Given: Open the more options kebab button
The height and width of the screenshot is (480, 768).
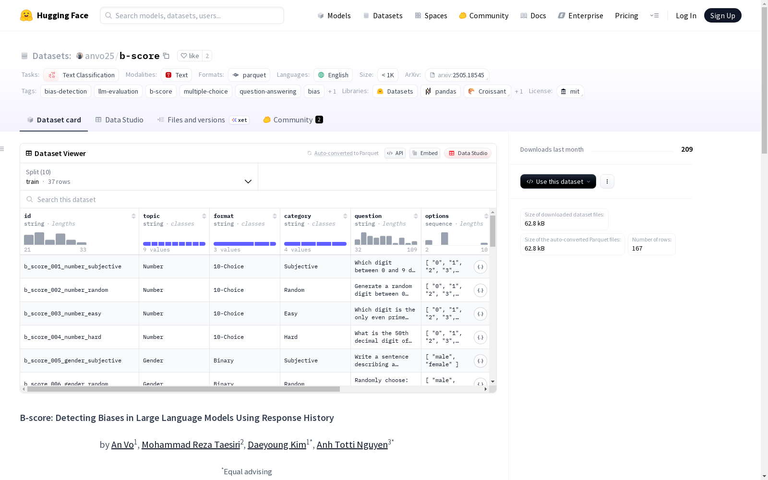Looking at the screenshot, I should click(607, 181).
